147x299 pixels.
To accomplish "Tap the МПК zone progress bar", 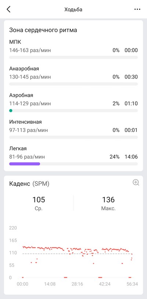I will [x=73, y=57].
